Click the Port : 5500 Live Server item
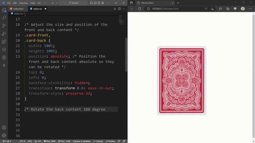Image resolution: width=255 pixels, height=143 pixels. (x=64, y=141)
